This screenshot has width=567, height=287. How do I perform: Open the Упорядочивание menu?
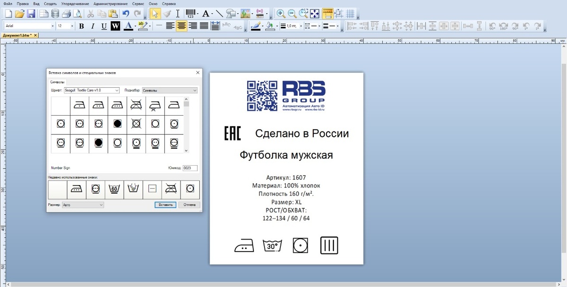pos(76,3)
